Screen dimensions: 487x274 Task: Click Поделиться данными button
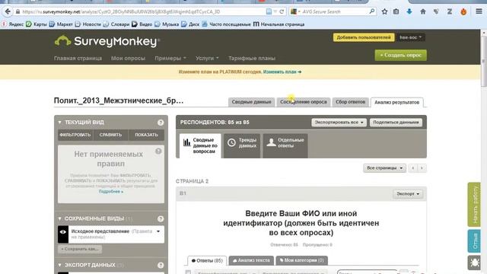click(396, 123)
